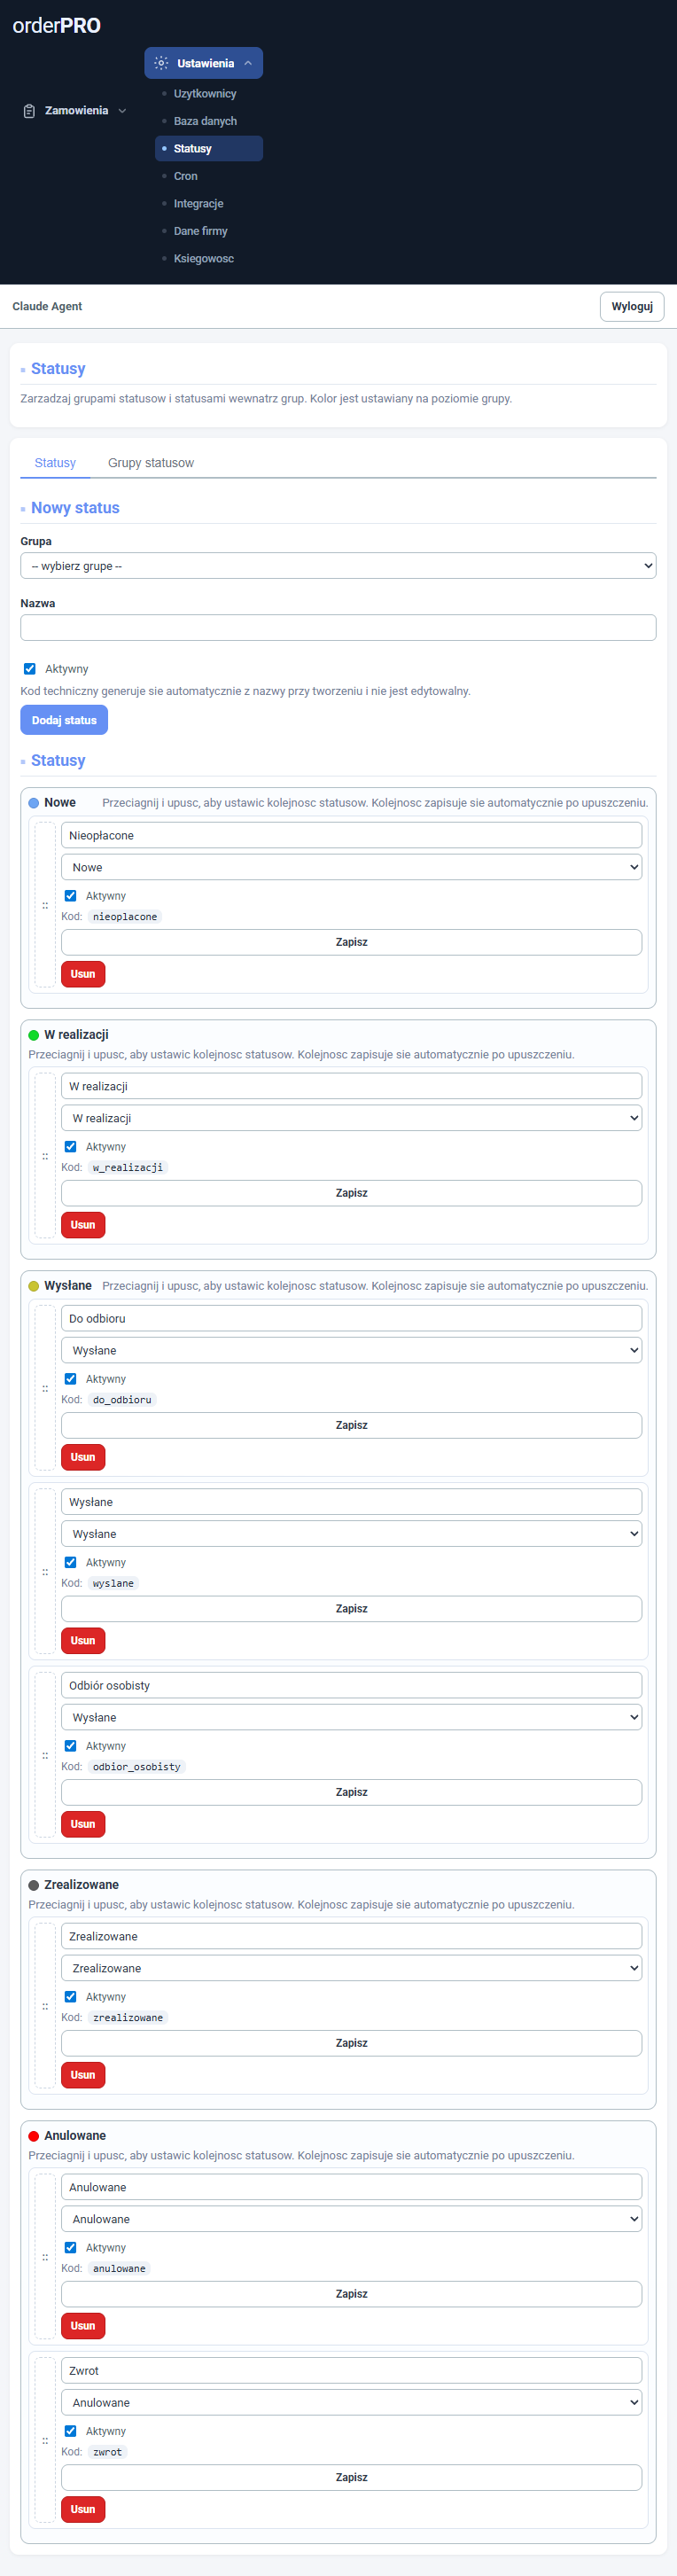Screen dimensions: 677x2576
Task: Click Wyloguj to log out
Action: [x=631, y=307]
